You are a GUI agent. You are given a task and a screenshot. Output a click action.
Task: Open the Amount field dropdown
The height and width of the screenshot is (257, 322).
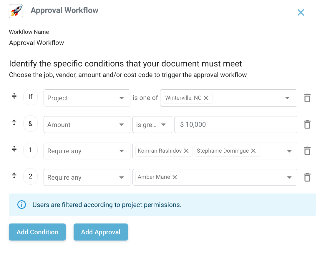click(87, 124)
